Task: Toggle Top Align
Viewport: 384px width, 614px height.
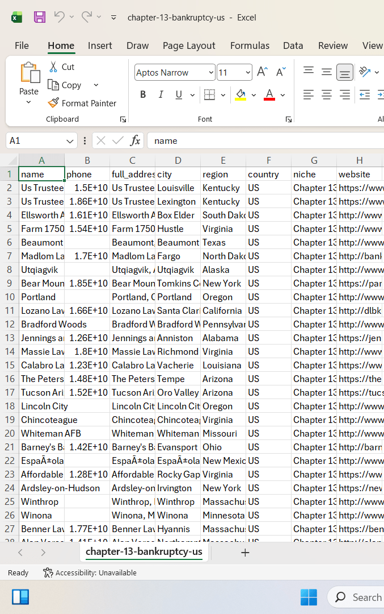Action: click(309, 71)
